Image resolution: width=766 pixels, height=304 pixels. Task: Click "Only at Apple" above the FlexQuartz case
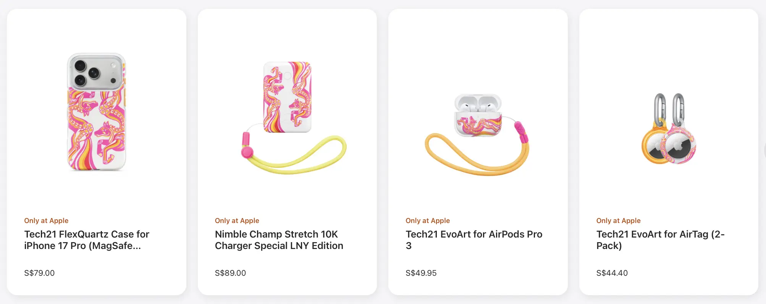[x=46, y=221]
